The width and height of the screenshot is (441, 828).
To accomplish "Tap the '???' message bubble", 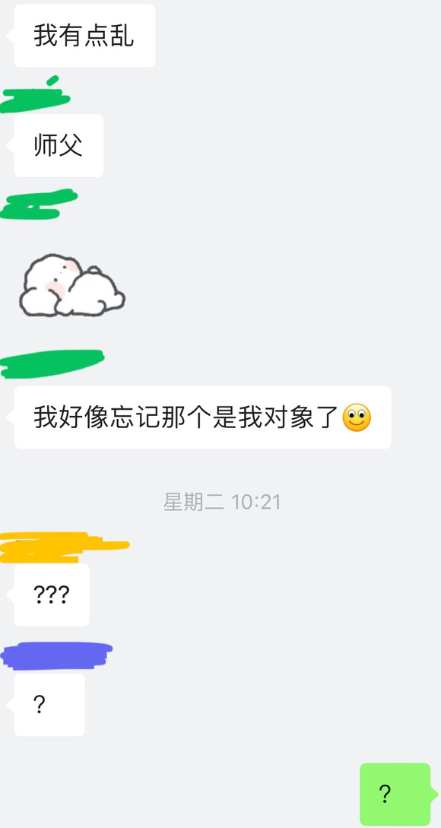I will (52, 595).
